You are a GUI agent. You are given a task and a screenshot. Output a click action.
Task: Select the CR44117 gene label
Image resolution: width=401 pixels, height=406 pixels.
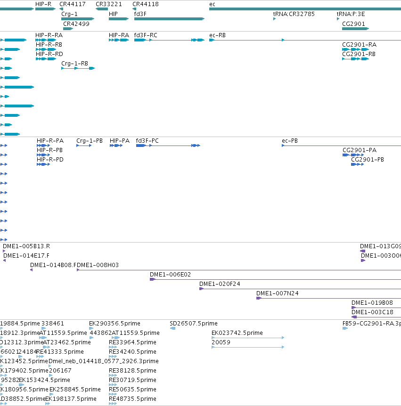click(73, 4)
